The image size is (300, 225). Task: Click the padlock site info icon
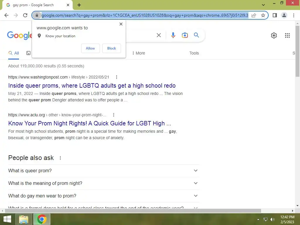tap(37, 15)
